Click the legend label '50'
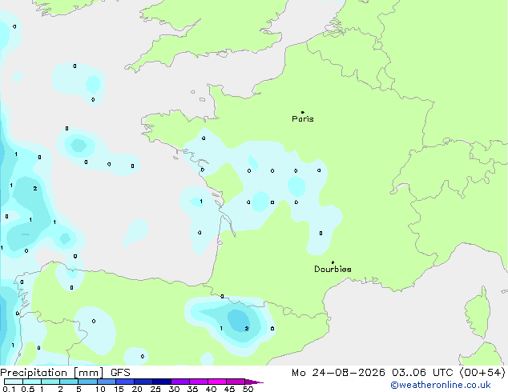 248,389
